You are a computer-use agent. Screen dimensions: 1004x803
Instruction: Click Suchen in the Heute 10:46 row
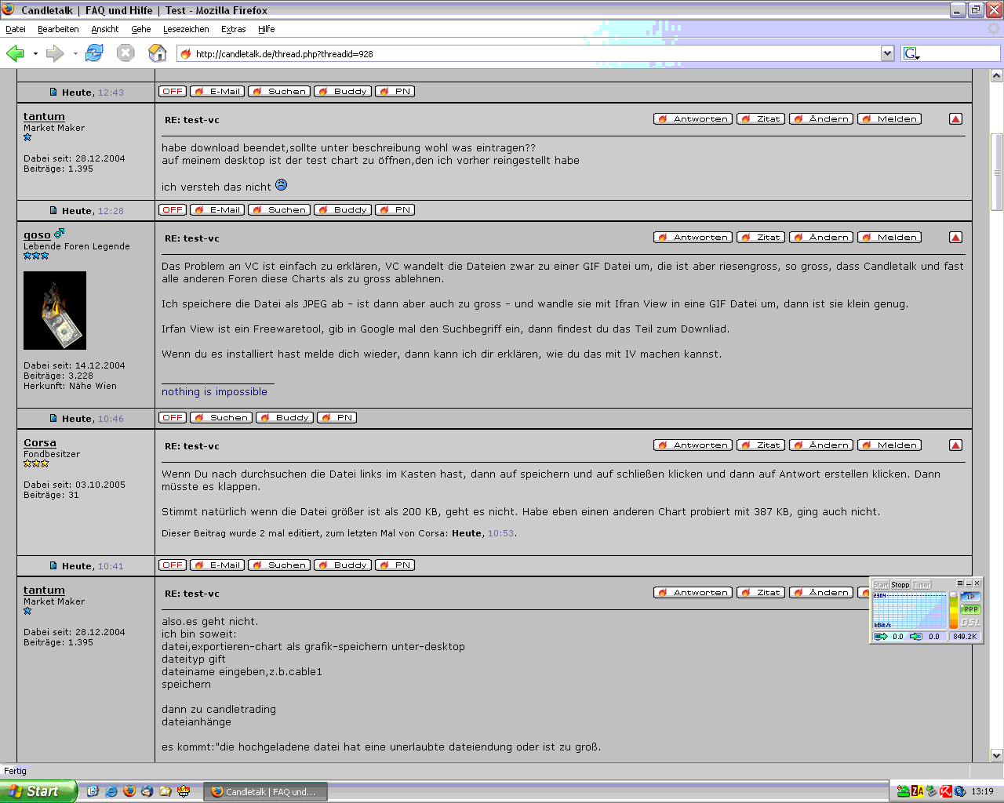pyautogui.click(x=221, y=418)
